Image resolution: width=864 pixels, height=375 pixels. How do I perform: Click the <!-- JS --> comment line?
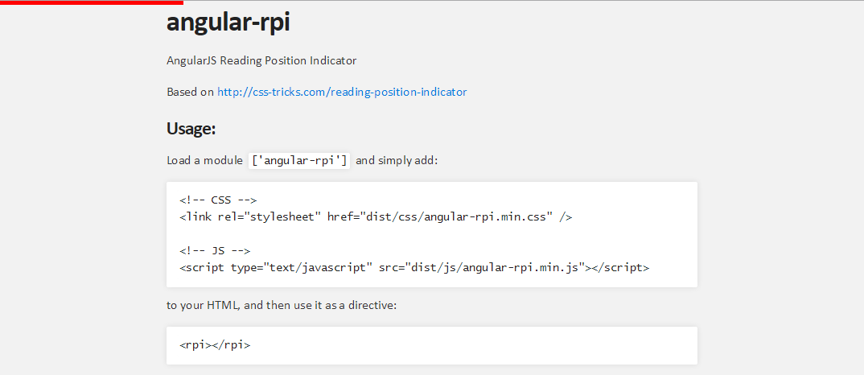215,251
